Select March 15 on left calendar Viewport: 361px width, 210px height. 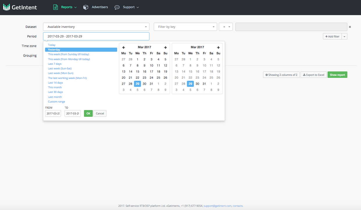(x=137, y=71)
